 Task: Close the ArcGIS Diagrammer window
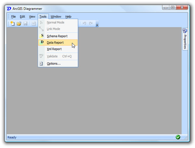(x=182, y=7)
